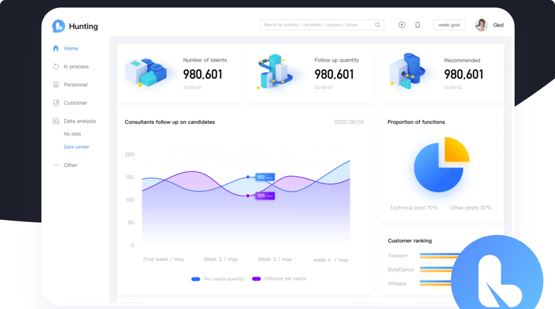Click the Personnel sidebar icon
The width and height of the screenshot is (555, 309).
tap(56, 85)
